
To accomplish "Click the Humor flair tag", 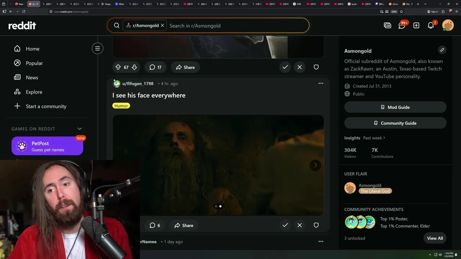I will (121, 106).
